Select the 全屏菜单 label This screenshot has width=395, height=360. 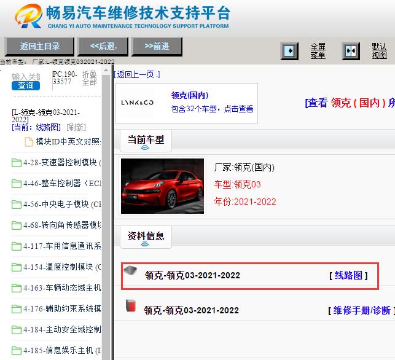point(318,50)
